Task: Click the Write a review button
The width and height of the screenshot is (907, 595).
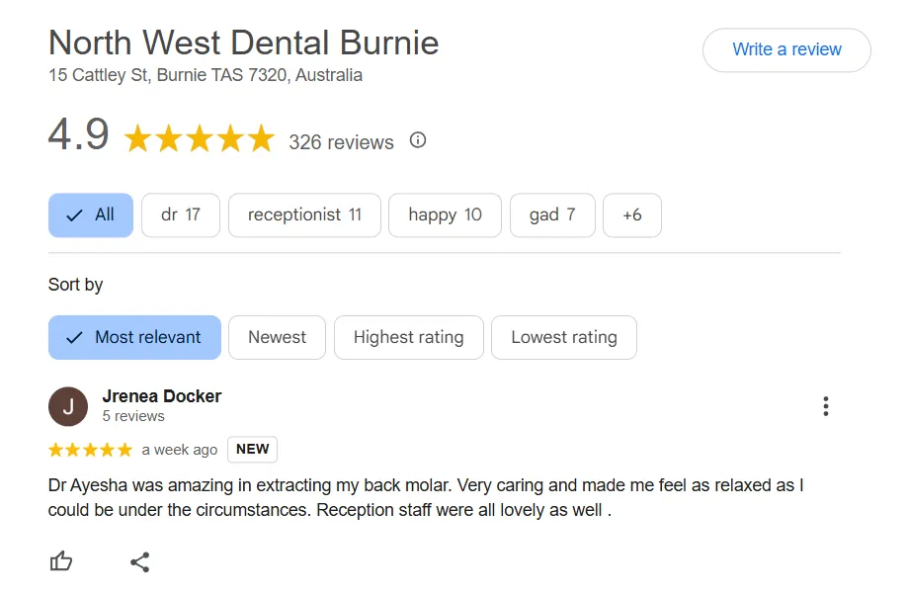Action: click(786, 49)
